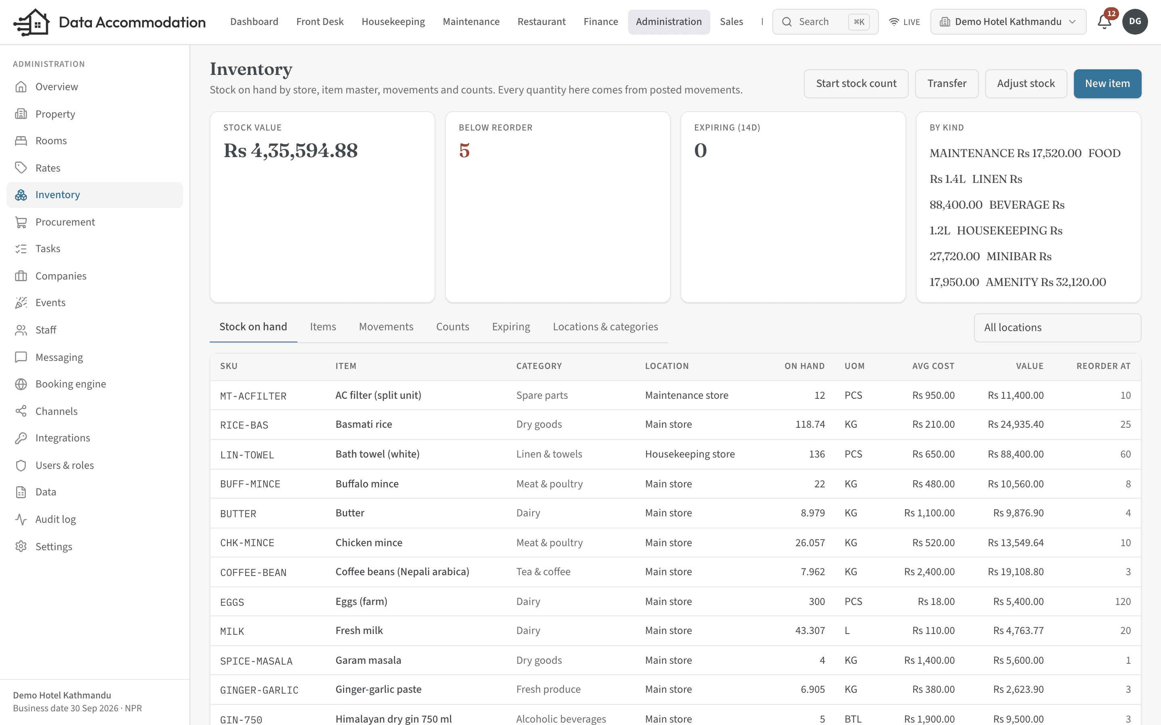Viewport: 1161px width, 725px height.
Task: Open the DG user avatar menu
Action: 1135,22
